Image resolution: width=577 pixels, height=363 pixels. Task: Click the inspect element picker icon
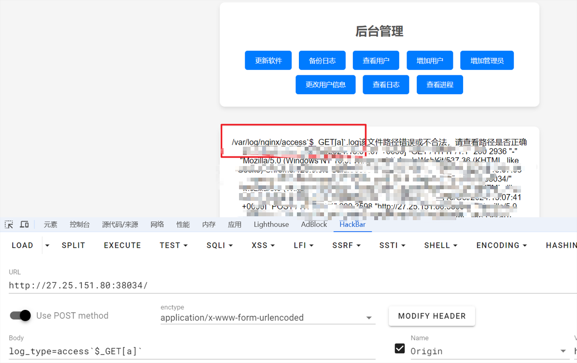click(9, 224)
